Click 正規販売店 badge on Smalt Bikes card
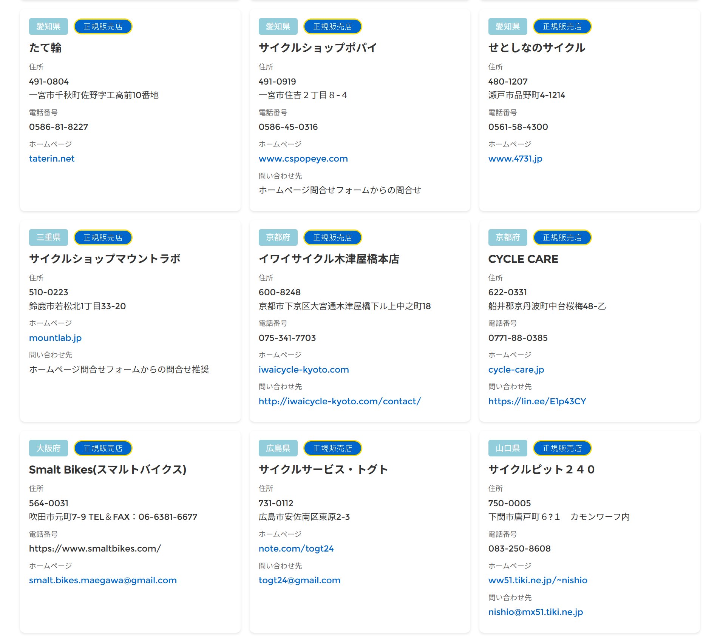Viewport: 723px width, 638px height. tap(103, 448)
